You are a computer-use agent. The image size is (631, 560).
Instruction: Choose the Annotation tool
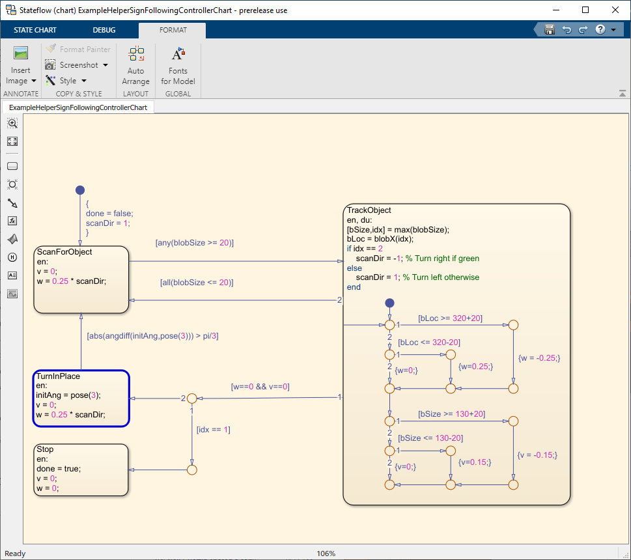coord(12,275)
